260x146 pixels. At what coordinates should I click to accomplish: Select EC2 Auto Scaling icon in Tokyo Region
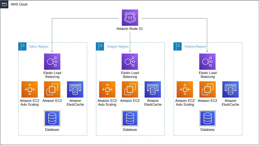[x=30, y=89]
